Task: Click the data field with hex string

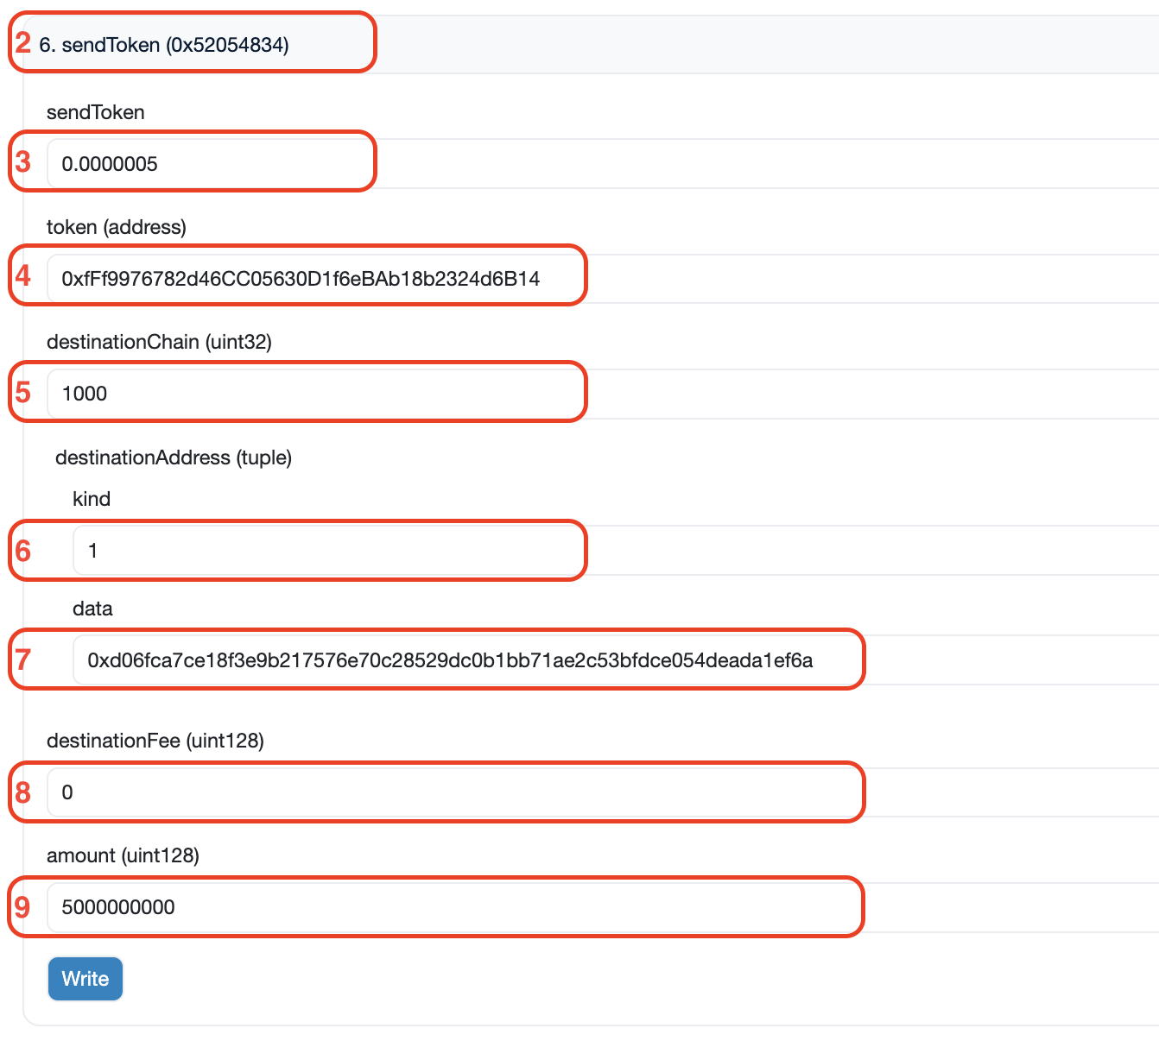Action: pos(605,660)
